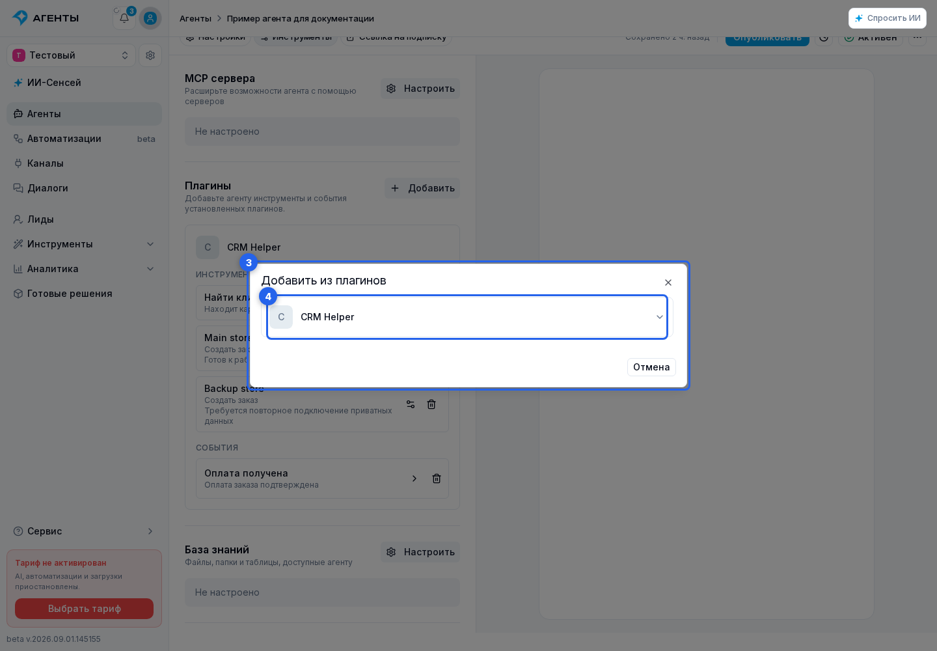
Task: Open the user profile avatar
Action: coord(150,18)
